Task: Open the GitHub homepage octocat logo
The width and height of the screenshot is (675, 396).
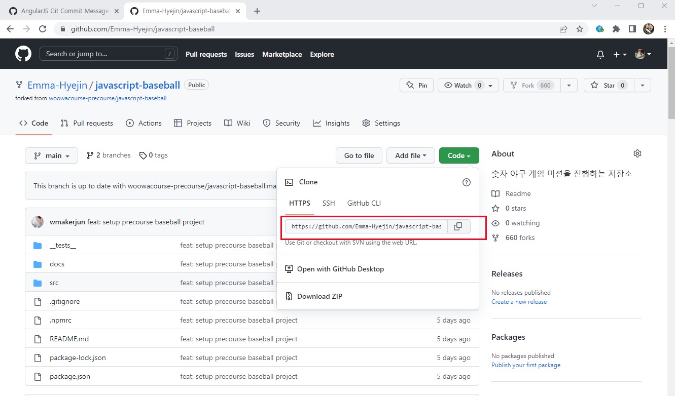Action: (23, 54)
